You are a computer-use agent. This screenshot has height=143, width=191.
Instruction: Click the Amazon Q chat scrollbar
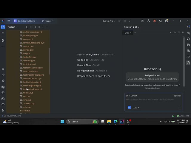184,62
